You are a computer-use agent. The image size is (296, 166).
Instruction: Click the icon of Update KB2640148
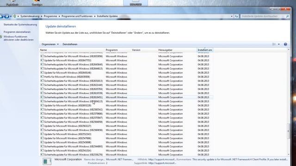42,72
